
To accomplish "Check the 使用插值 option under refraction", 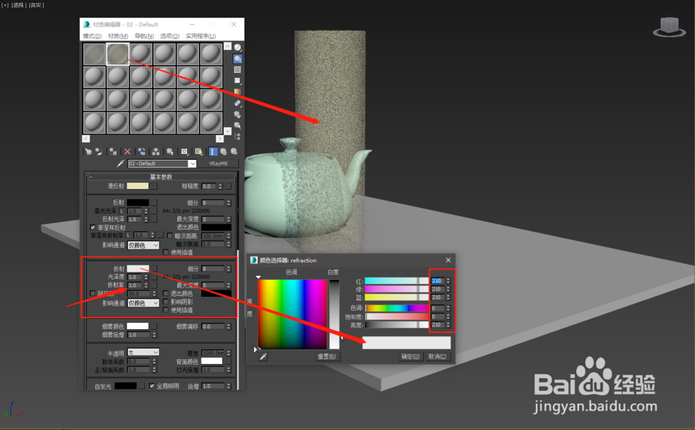I will 165,310.
